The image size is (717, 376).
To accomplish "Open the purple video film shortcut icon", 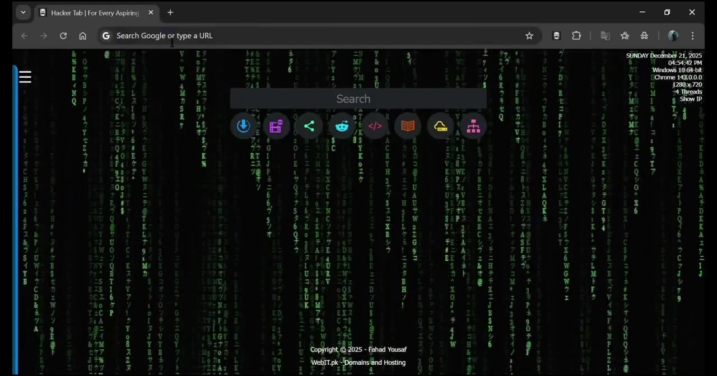I will [276, 126].
